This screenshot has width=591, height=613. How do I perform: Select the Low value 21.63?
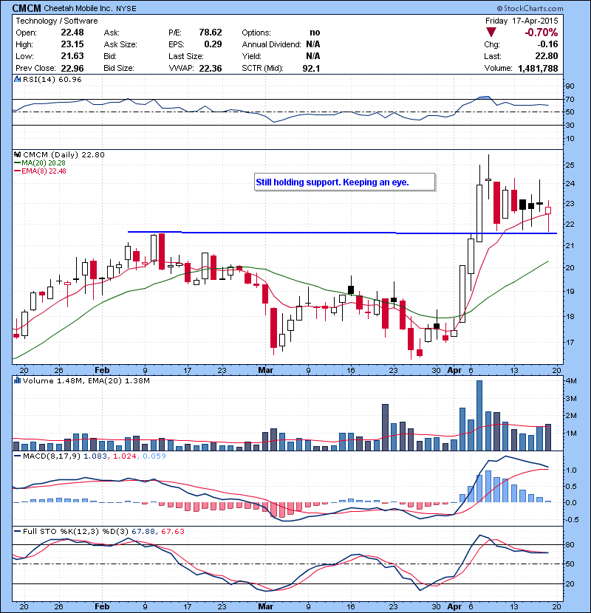(72, 56)
